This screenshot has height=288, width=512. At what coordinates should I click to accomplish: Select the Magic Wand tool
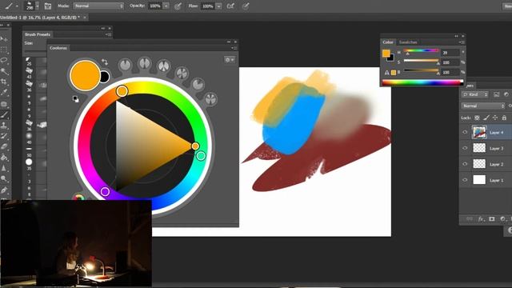tap(4, 71)
